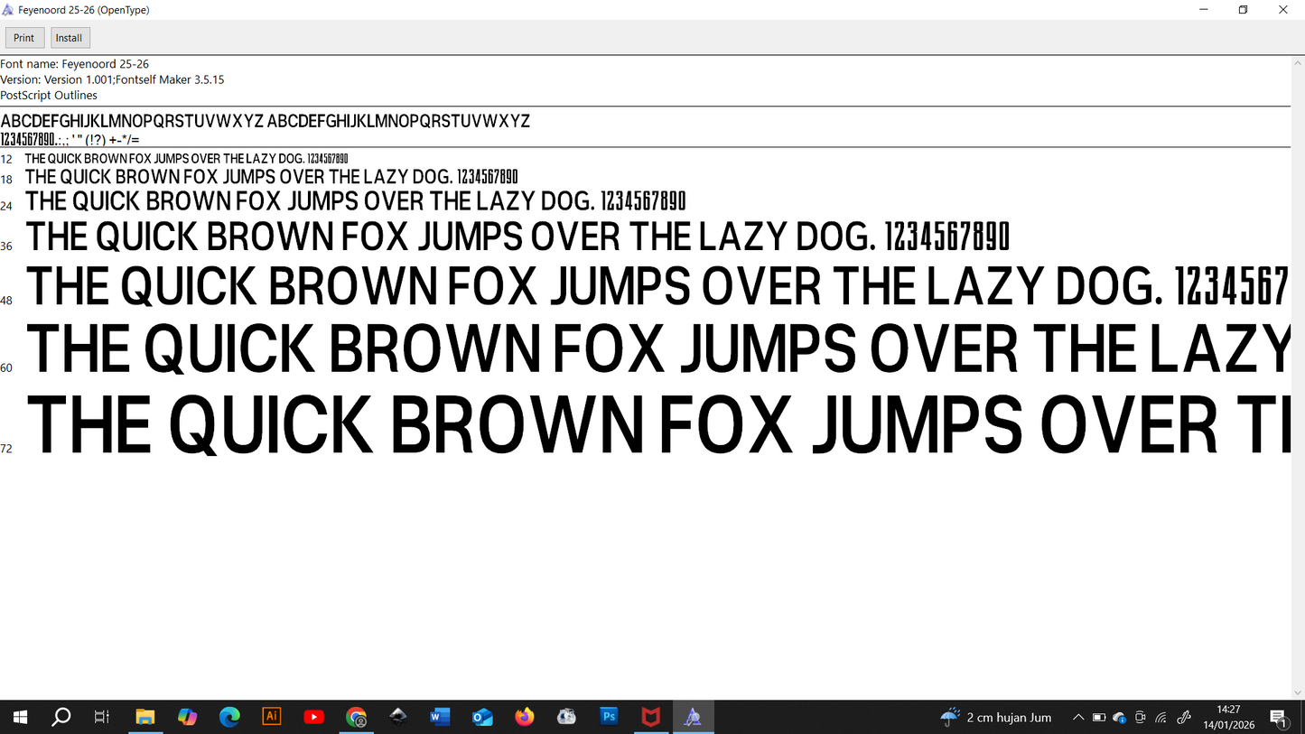Restore down the Font Viewer window
Screen dimensions: 1305x734
click(x=1243, y=10)
